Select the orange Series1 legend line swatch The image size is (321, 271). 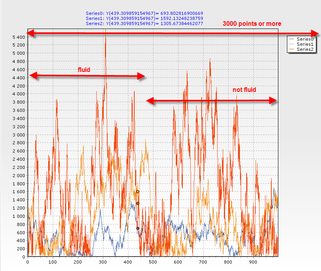click(292, 44)
